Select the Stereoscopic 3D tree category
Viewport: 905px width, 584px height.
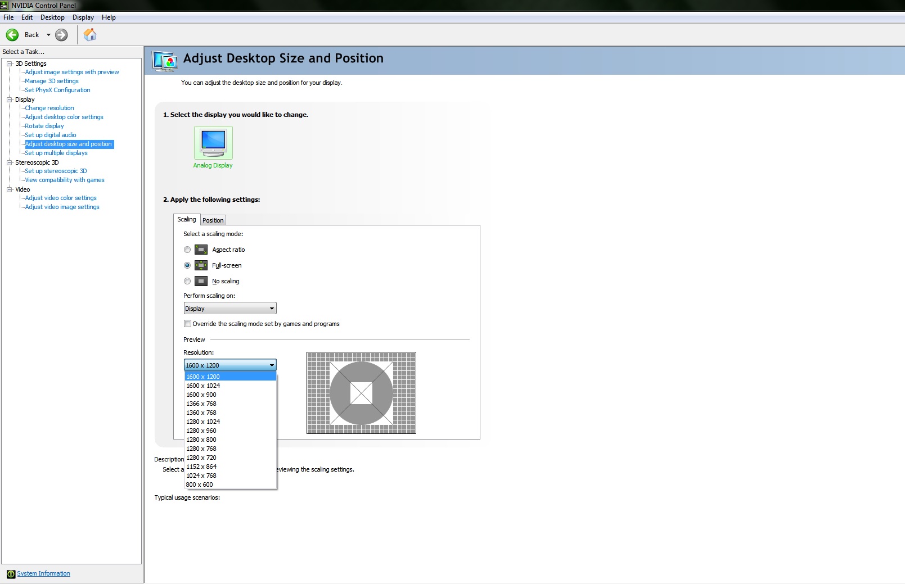click(37, 162)
